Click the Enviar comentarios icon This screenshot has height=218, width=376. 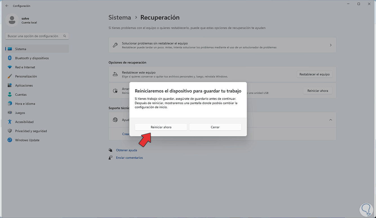tap(111, 158)
